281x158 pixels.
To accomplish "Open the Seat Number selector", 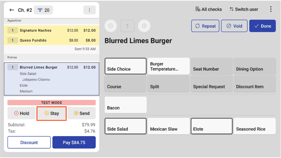I will click(x=211, y=66).
